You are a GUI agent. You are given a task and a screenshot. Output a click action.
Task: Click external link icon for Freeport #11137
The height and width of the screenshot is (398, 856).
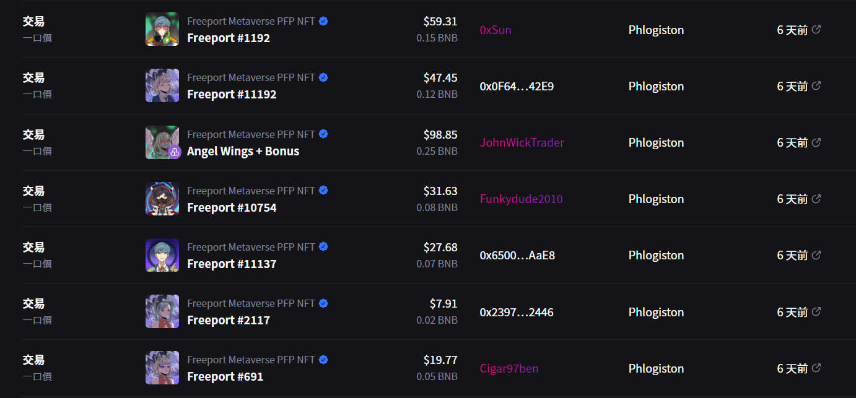pos(816,255)
